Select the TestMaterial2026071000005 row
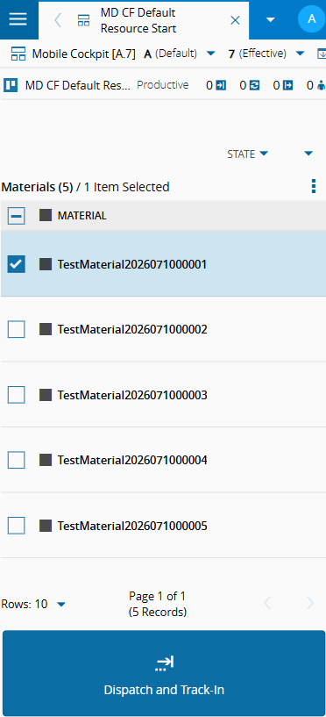 (163, 526)
